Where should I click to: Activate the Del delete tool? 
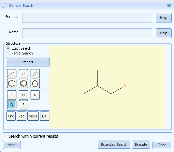pyautogui.click(x=45, y=116)
